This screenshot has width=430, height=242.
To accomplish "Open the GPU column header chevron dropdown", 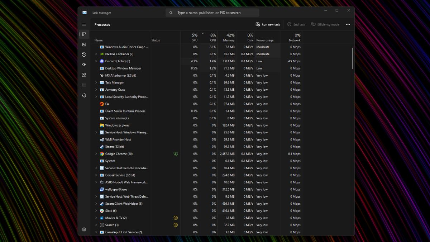I will (203, 33).
